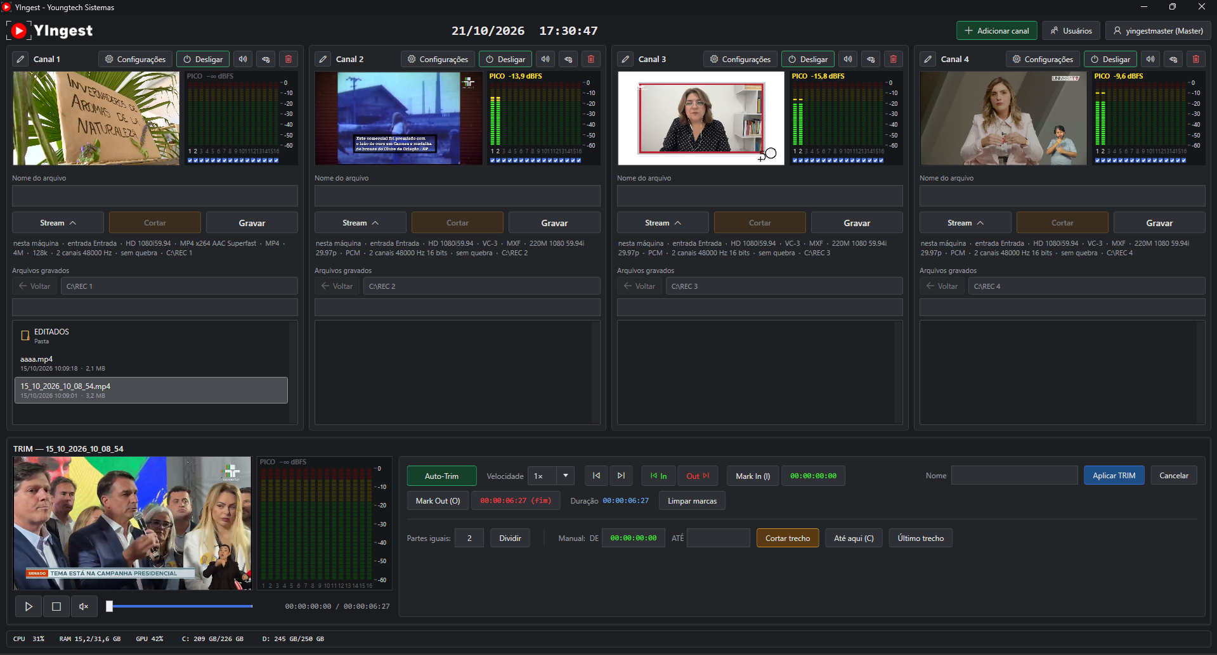This screenshot has width=1217, height=655.
Task: Click the pencil edit icon for Canal 4
Action: [928, 59]
